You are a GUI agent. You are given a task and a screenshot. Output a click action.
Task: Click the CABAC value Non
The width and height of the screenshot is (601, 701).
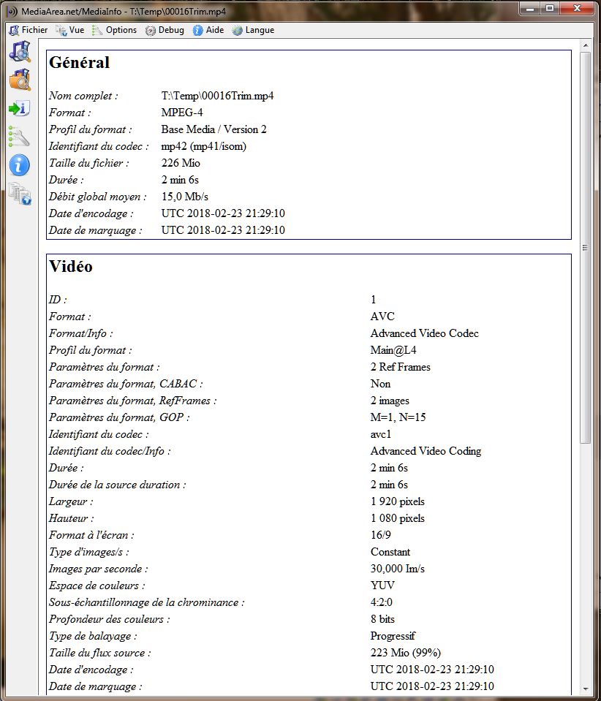(380, 384)
